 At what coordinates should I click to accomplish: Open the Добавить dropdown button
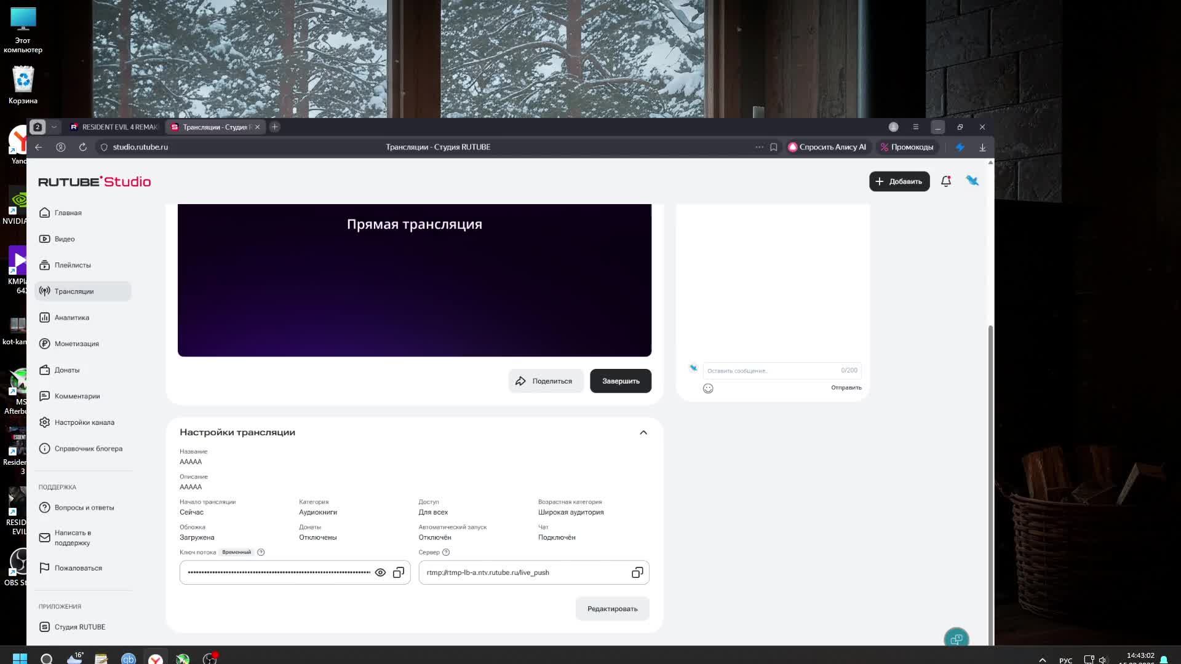pyautogui.click(x=899, y=181)
